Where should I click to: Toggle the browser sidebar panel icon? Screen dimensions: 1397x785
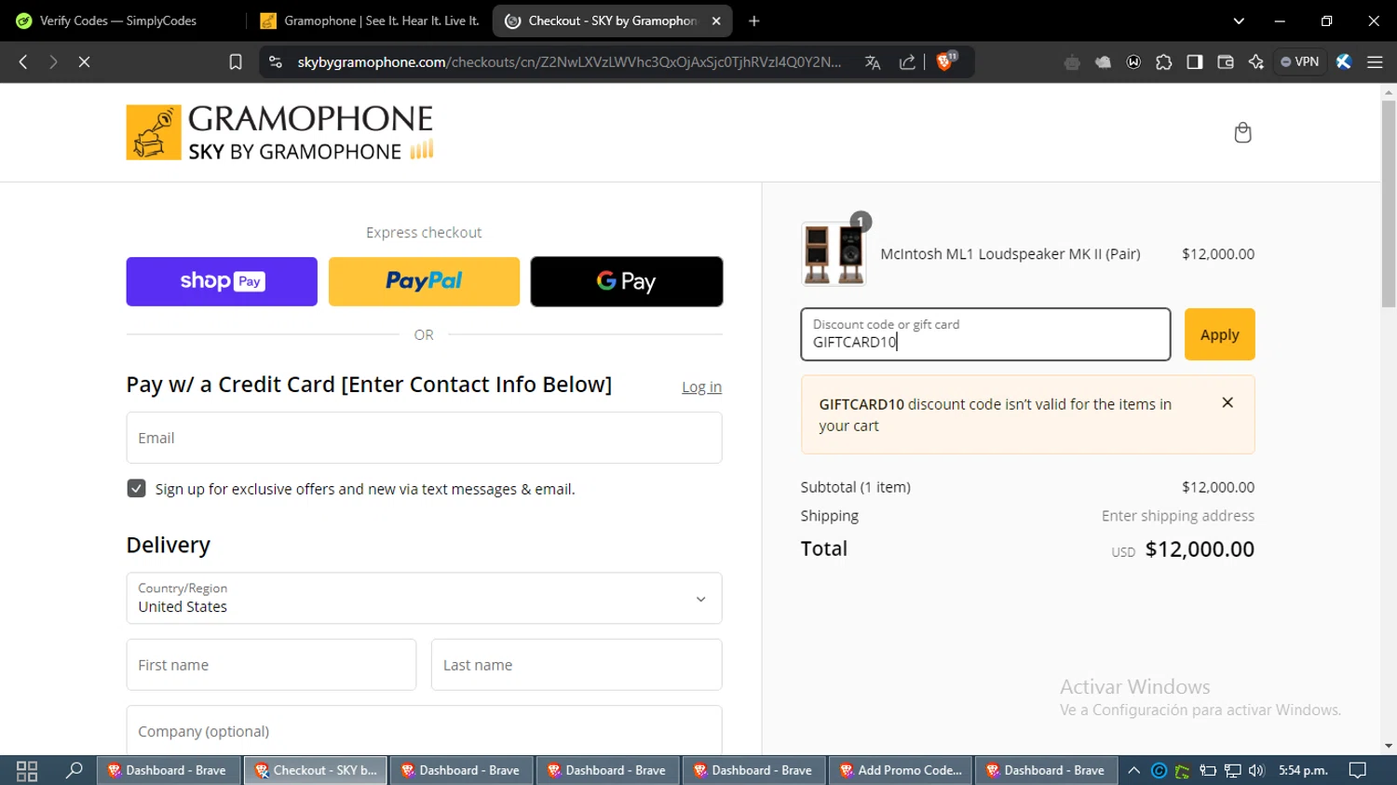[1195, 62]
